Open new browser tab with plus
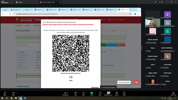Screen dimensions: 178x100 click(x=131, y=10)
